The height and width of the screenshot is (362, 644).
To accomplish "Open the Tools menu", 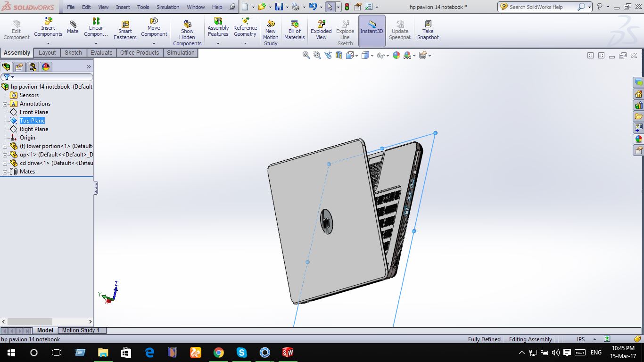I will coord(143,7).
